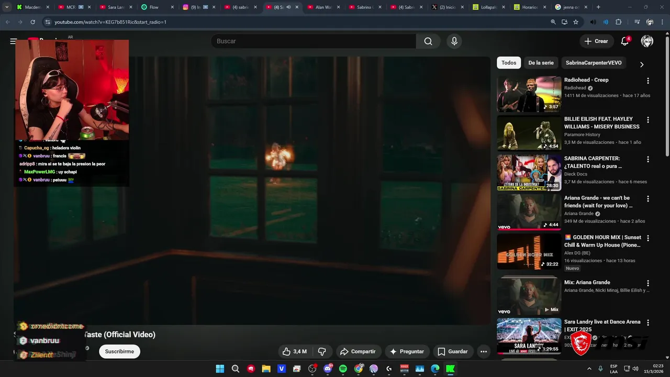Open the Mix: Ariana Grande title

(x=587, y=282)
